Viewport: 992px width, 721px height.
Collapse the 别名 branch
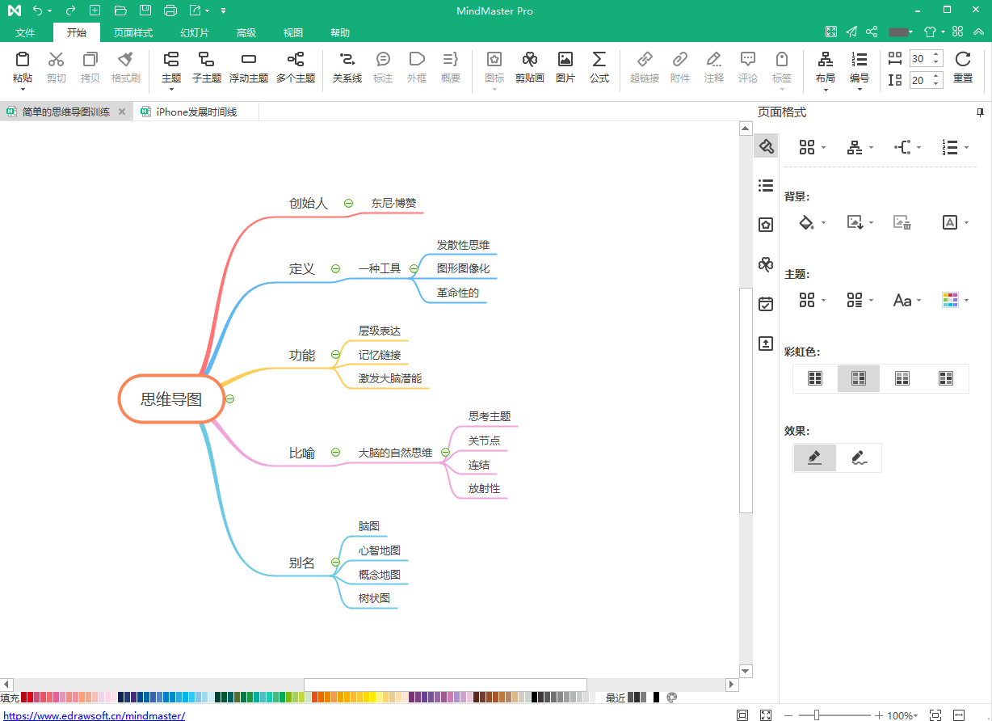[335, 563]
